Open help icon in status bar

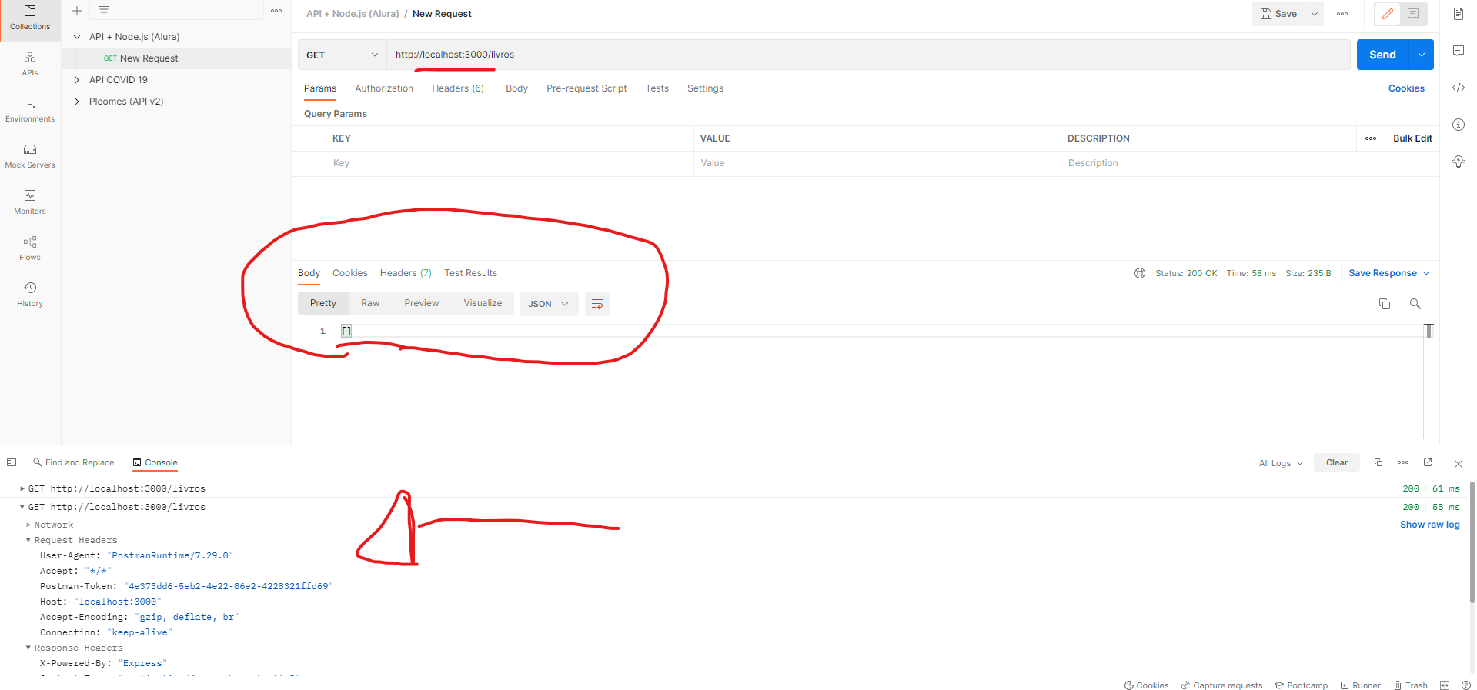click(x=1466, y=685)
